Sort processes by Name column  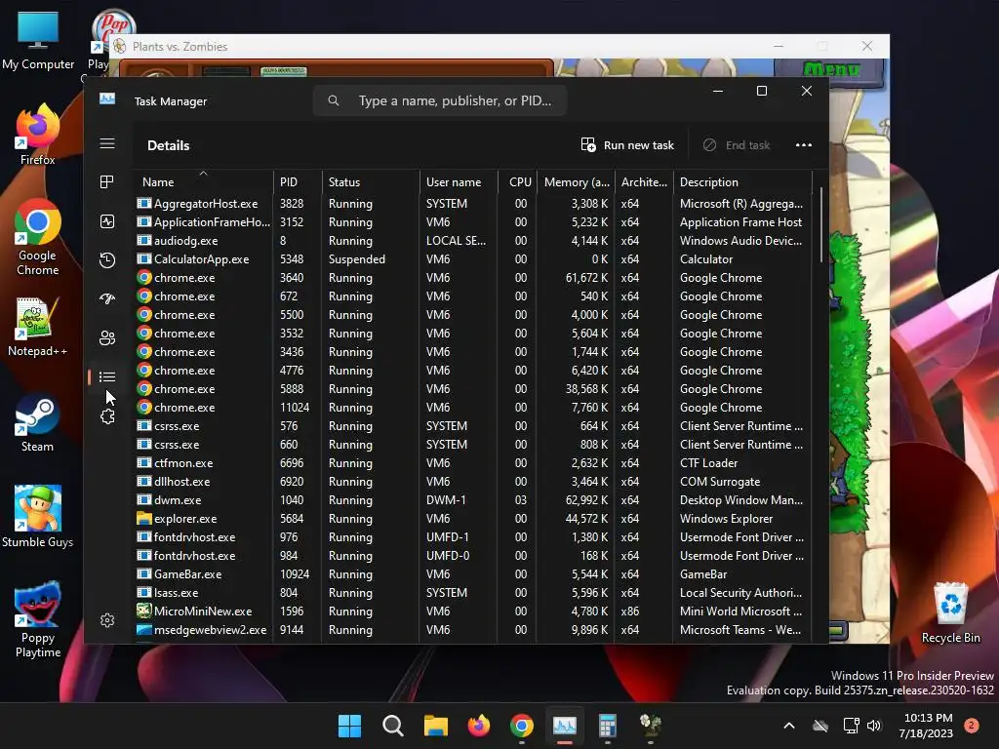(203, 182)
